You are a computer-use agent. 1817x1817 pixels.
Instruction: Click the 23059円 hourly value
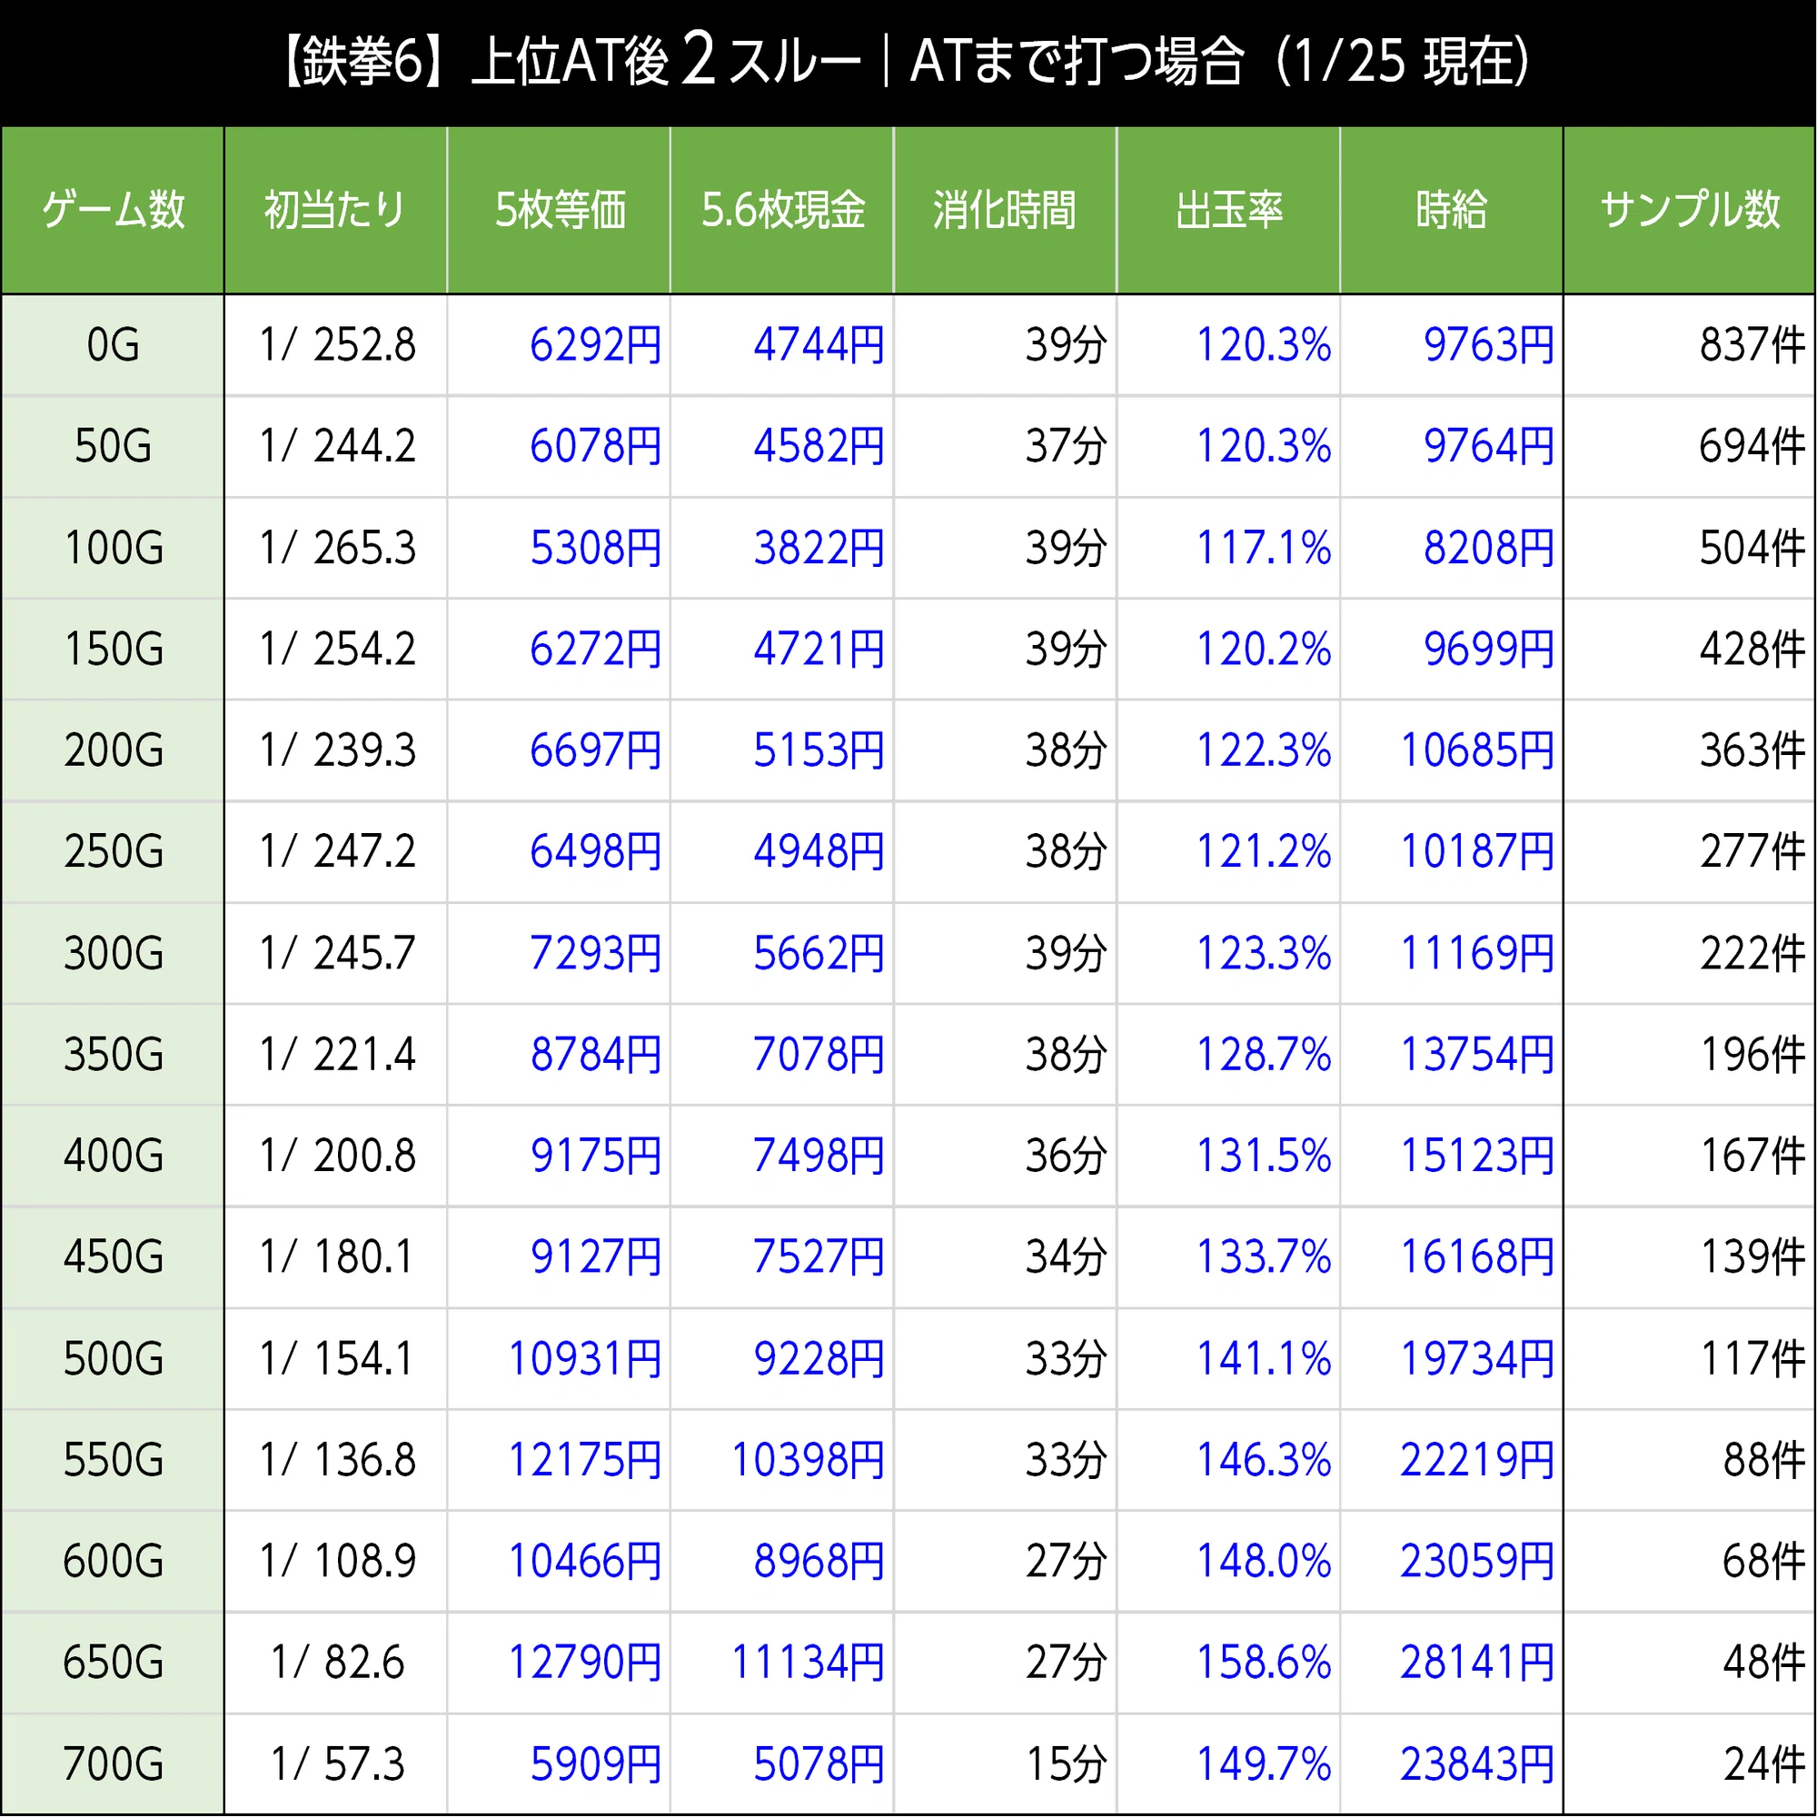click(x=1477, y=1562)
